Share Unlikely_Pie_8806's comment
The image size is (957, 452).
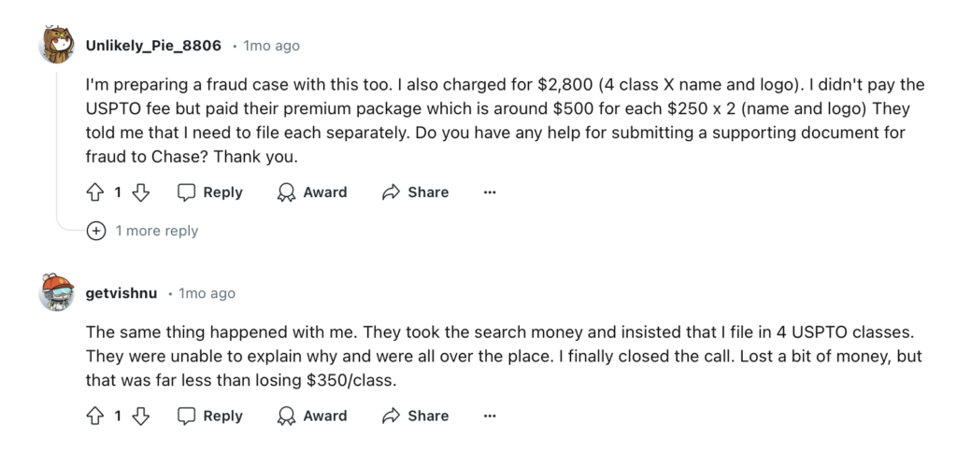415,192
